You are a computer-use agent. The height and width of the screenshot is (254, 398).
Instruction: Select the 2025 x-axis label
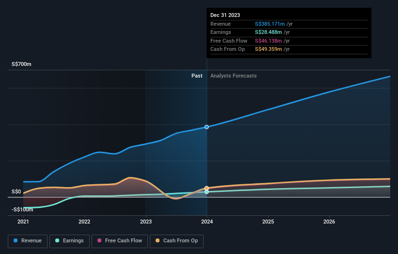(x=268, y=222)
